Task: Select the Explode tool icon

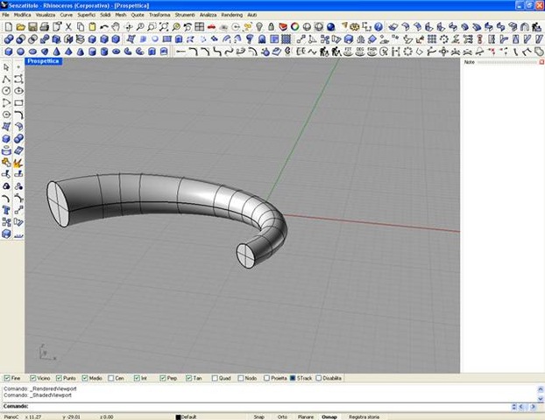Action: click(18, 162)
